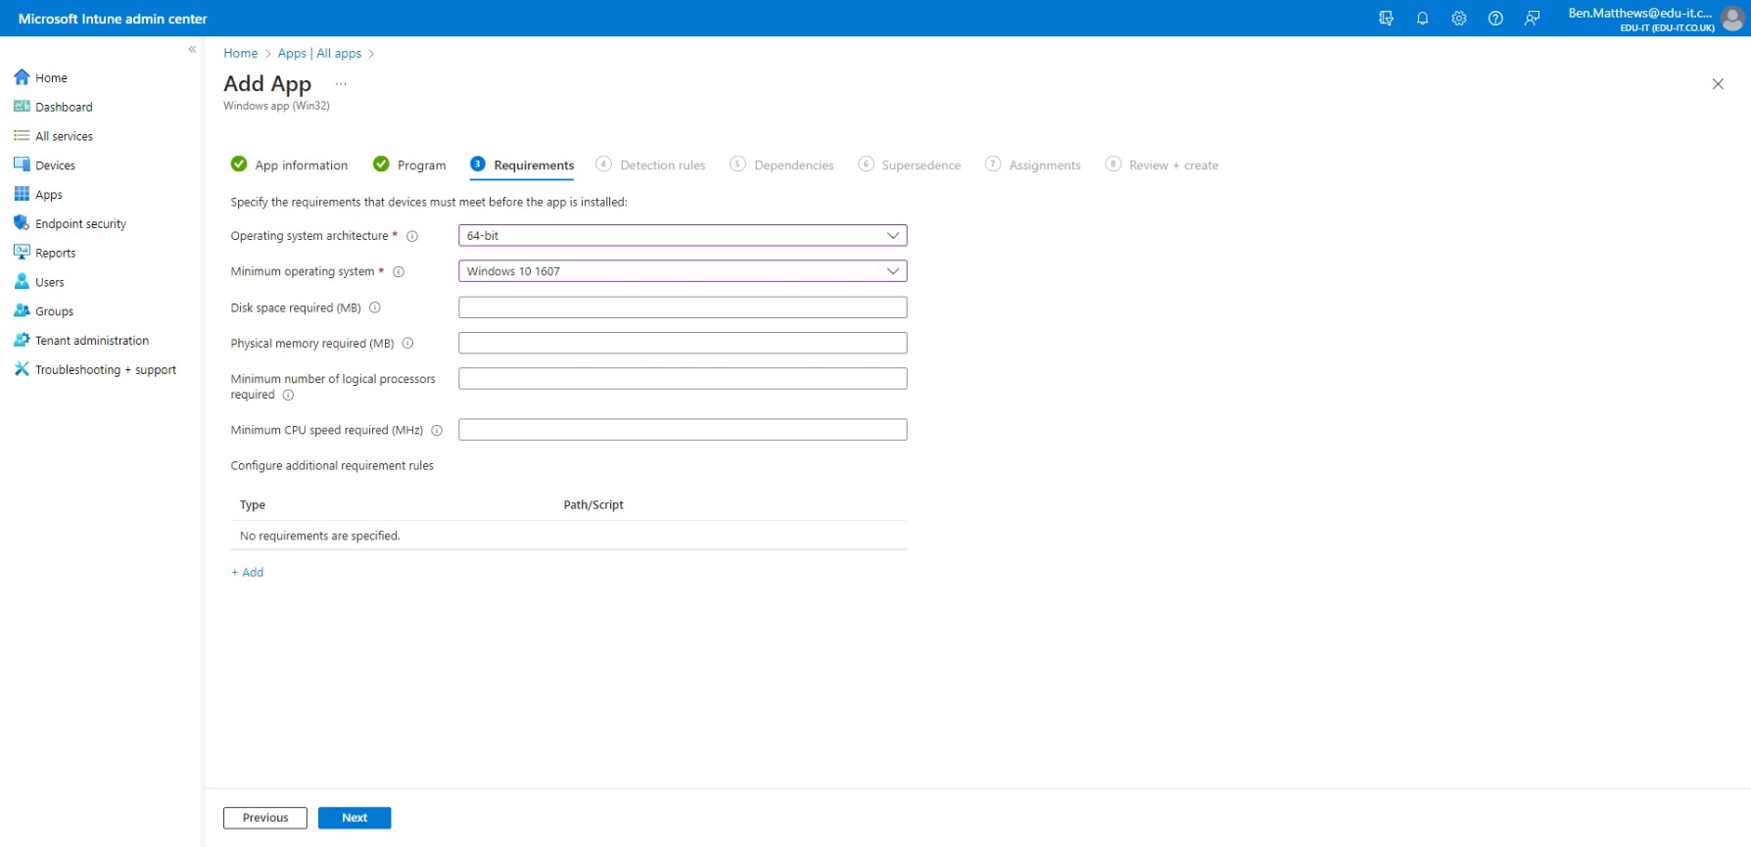
Task: Follow the Apps | All apps breadcrumb
Action: point(319,53)
